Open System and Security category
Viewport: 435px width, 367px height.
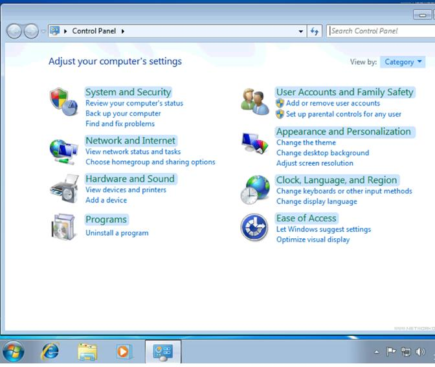coord(128,92)
